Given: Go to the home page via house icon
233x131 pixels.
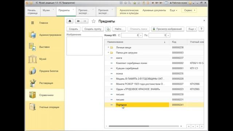Looking at the screenshot, I should coord(70,21).
